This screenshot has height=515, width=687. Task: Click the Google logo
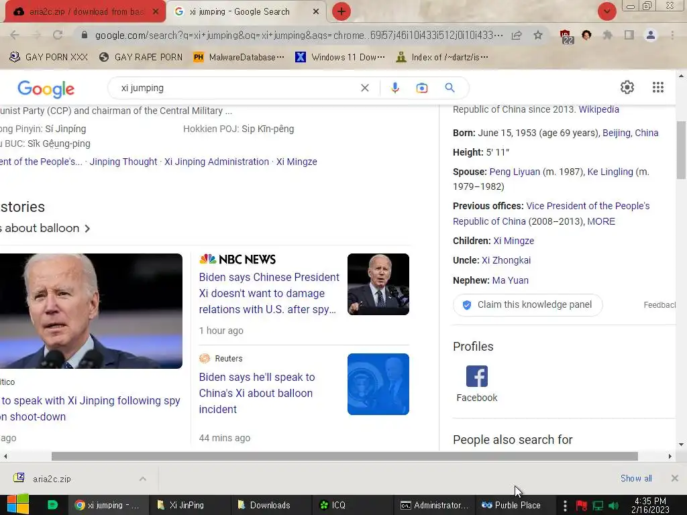click(x=46, y=89)
